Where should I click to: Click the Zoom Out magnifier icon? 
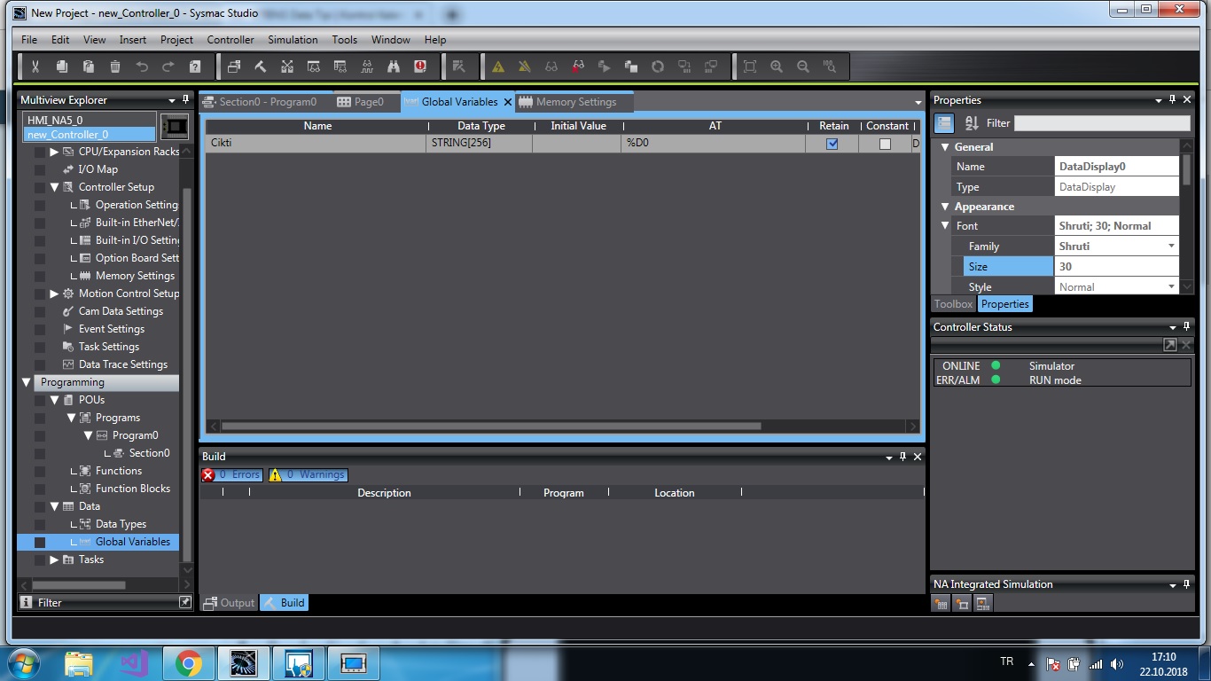point(803,67)
